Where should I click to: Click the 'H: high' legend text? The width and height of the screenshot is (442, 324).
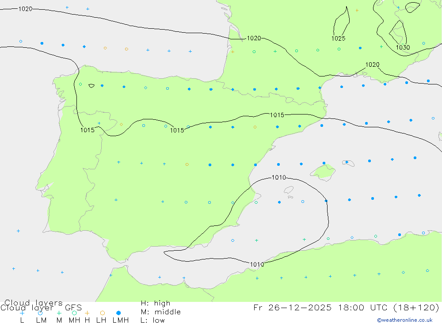tap(155, 303)
